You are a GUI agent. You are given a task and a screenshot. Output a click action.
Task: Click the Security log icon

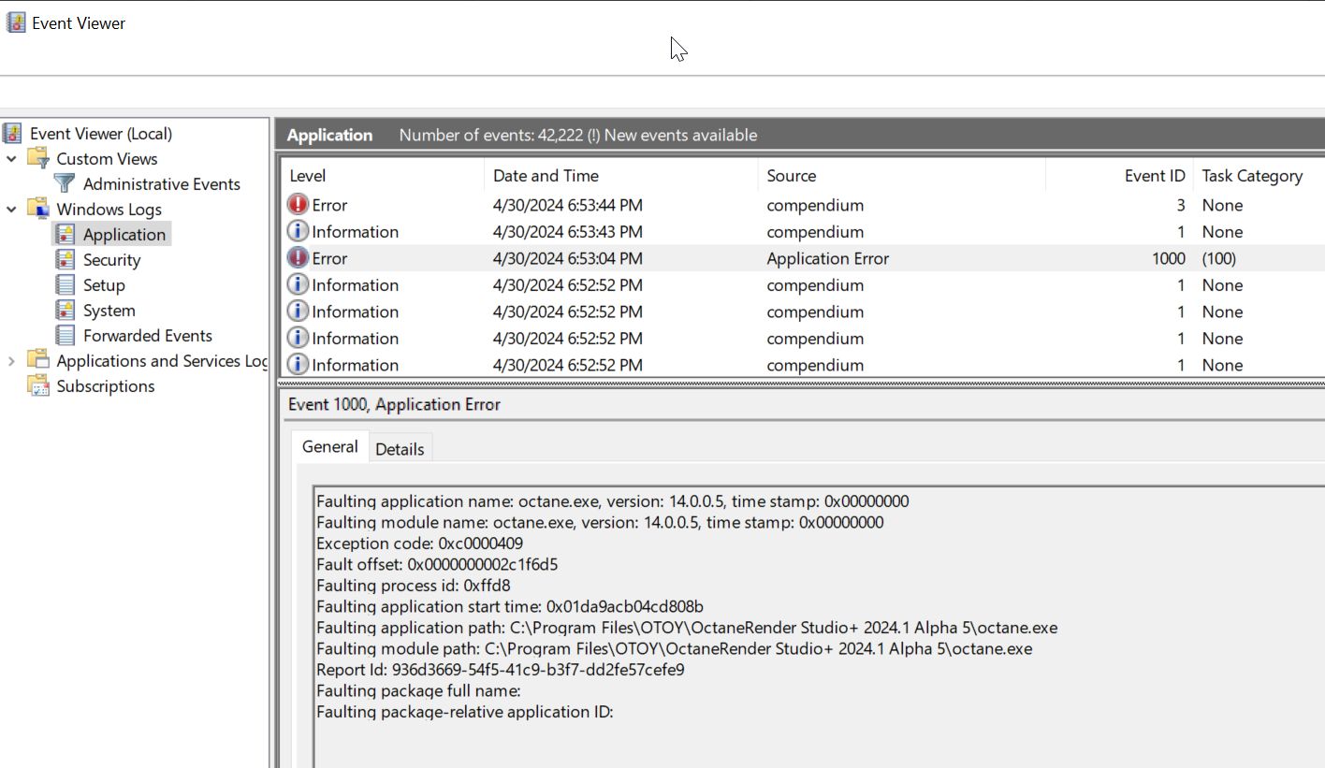(x=66, y=260)
